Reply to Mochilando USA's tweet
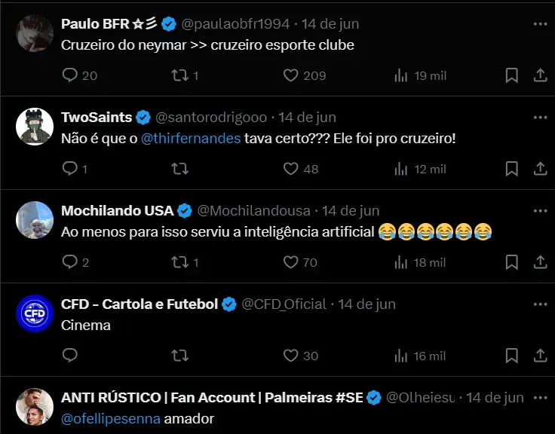This screenshot has width=555, height=434. (x=70, y=262)
